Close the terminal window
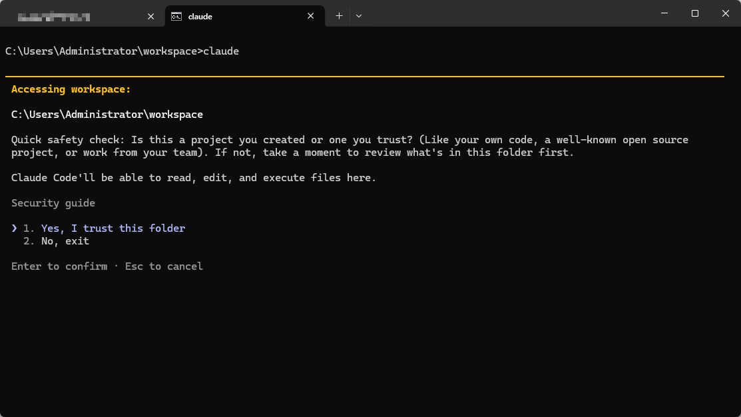The image size is (741, 417). point(725,13)
